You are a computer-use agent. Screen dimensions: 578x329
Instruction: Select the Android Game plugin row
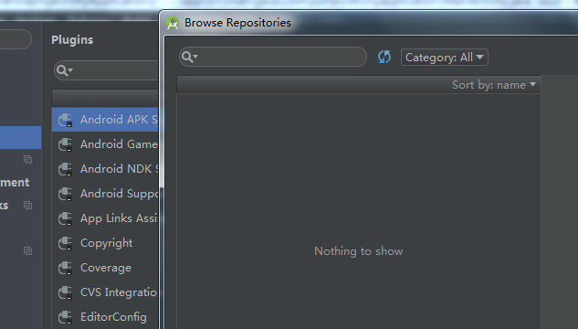(x=105, y=144)
